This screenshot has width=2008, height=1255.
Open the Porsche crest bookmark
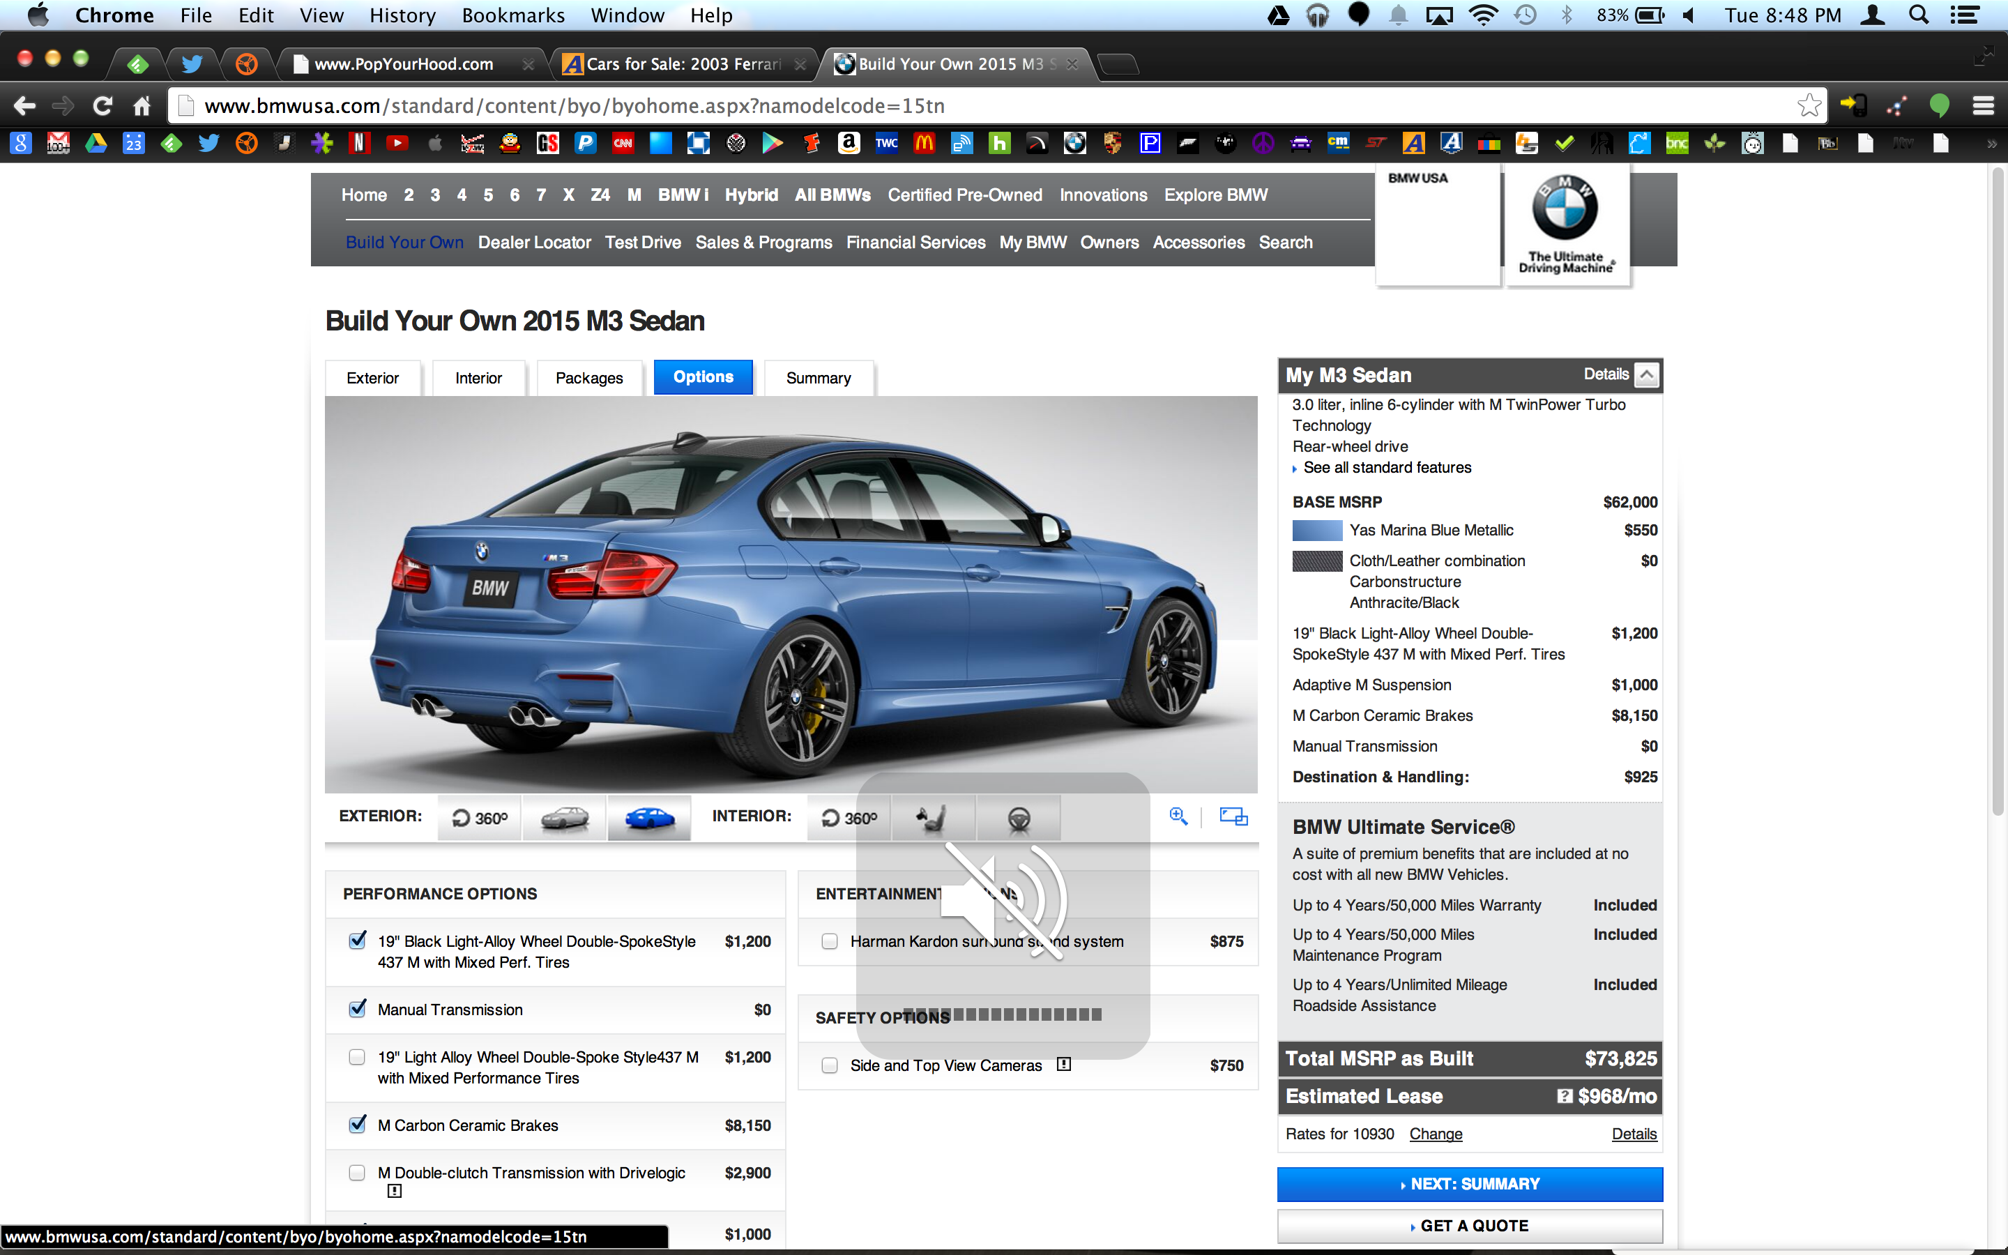click(x=1113, y=144)
